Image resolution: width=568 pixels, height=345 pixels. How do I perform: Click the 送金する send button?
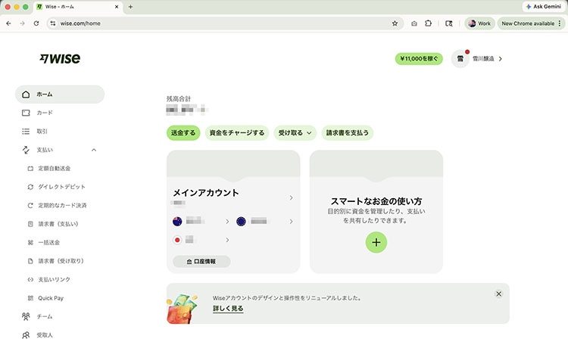click(183, 133)
